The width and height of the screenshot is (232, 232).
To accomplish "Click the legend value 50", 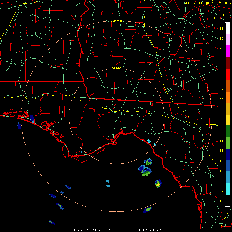I will (x=221, y=69).
